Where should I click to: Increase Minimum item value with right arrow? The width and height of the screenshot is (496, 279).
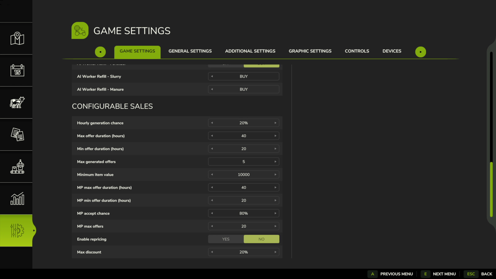click(275, 175)
